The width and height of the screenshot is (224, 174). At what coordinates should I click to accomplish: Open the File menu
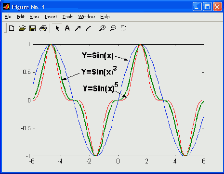[8, 17]
